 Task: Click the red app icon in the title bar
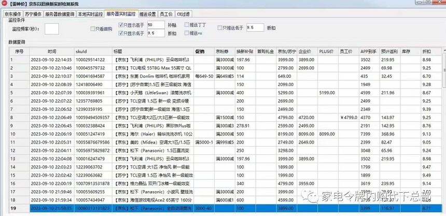pos(4,4)
